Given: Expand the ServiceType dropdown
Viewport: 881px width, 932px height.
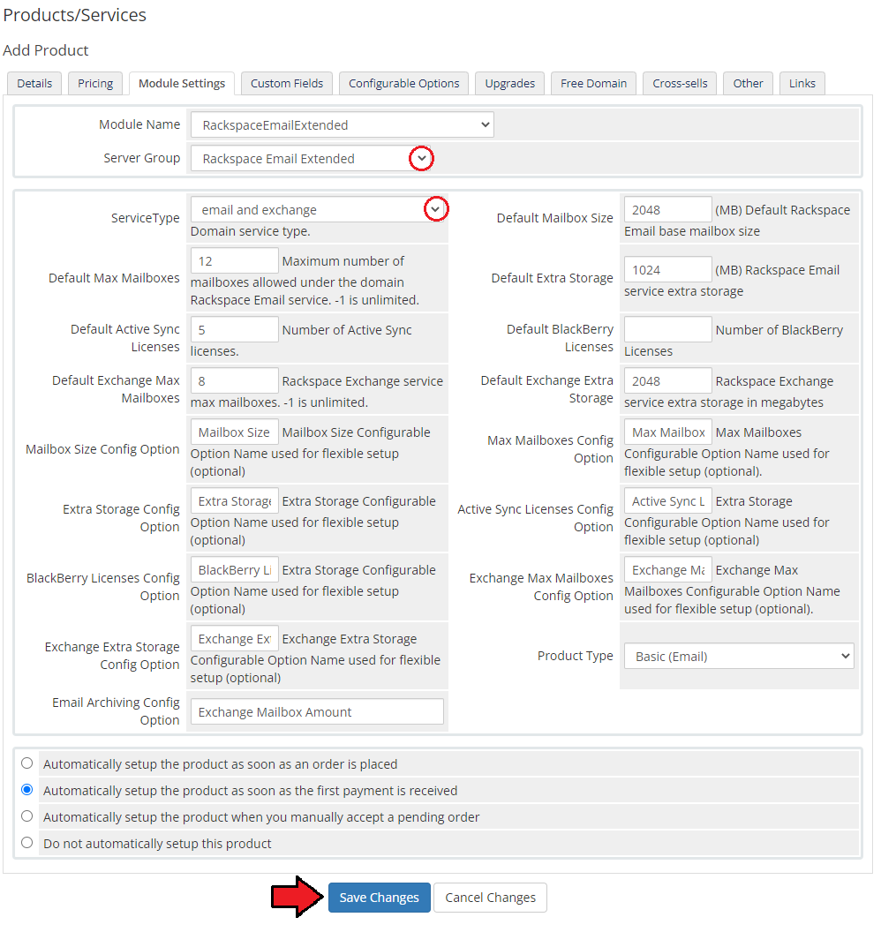Looking at the screenshot, I should tap(319, 210).
